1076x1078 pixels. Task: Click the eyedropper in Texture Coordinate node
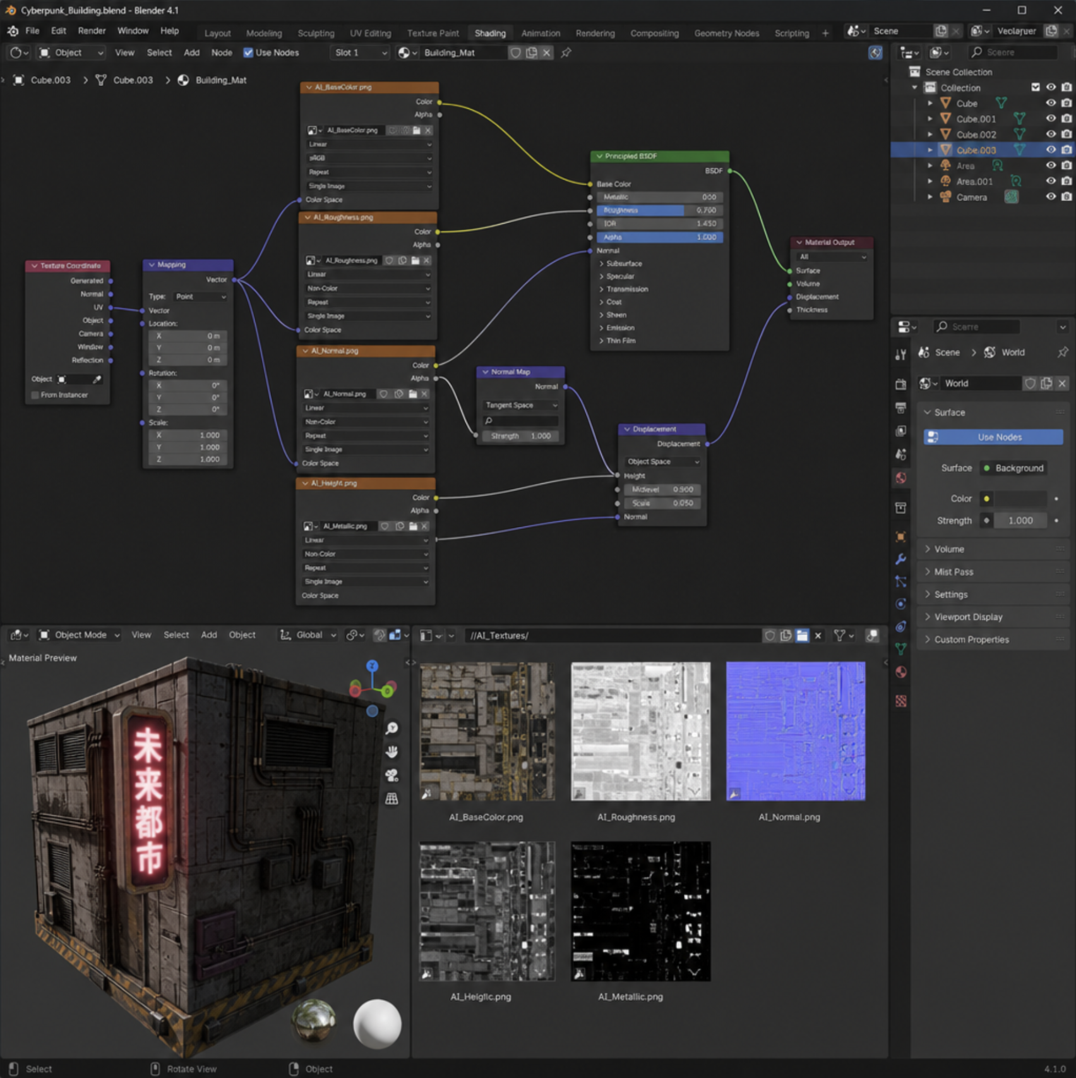coord(97,379)
